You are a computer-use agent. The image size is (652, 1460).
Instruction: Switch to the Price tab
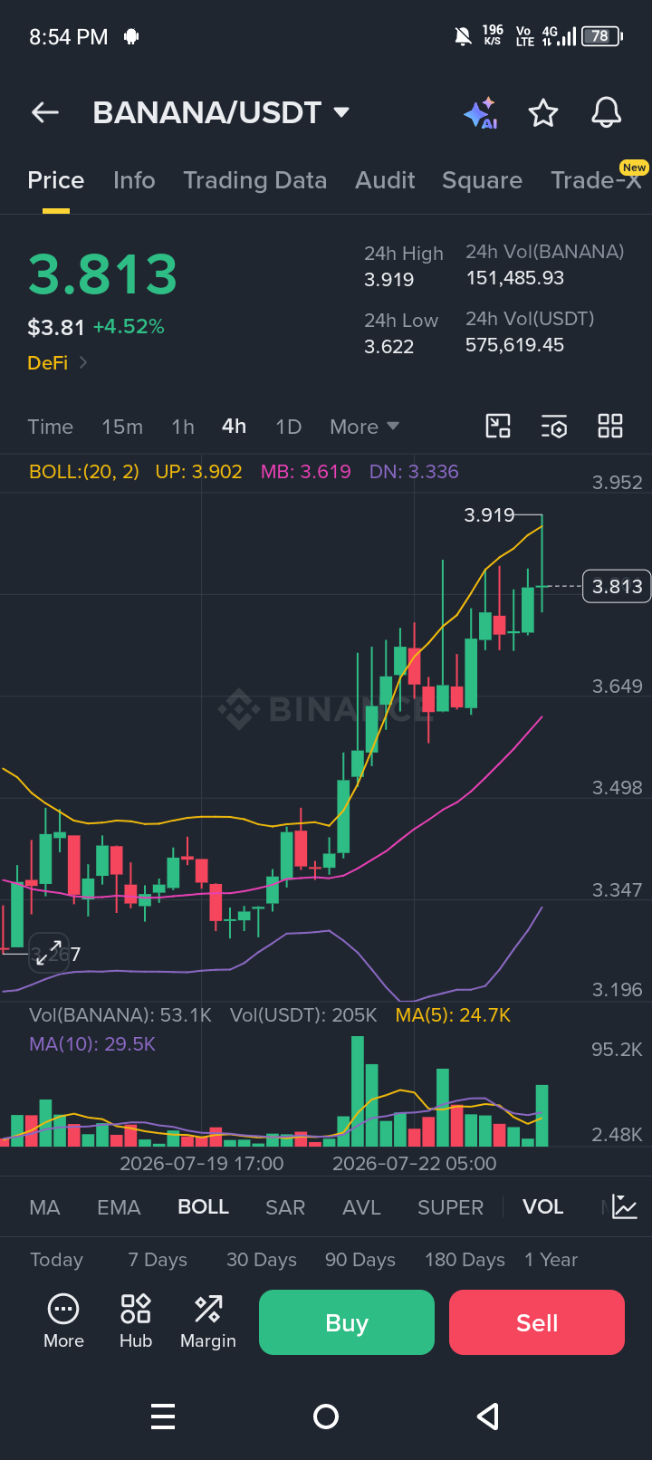pos(56,180)
